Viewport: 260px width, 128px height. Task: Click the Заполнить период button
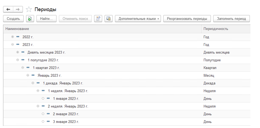click(x=231, y=19)
